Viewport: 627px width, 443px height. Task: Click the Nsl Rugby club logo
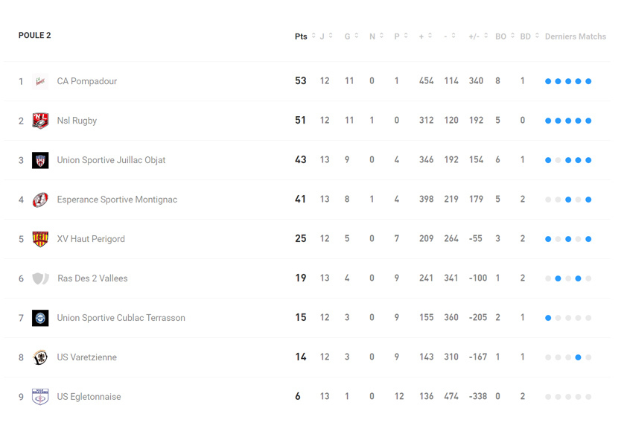(40, 121)
